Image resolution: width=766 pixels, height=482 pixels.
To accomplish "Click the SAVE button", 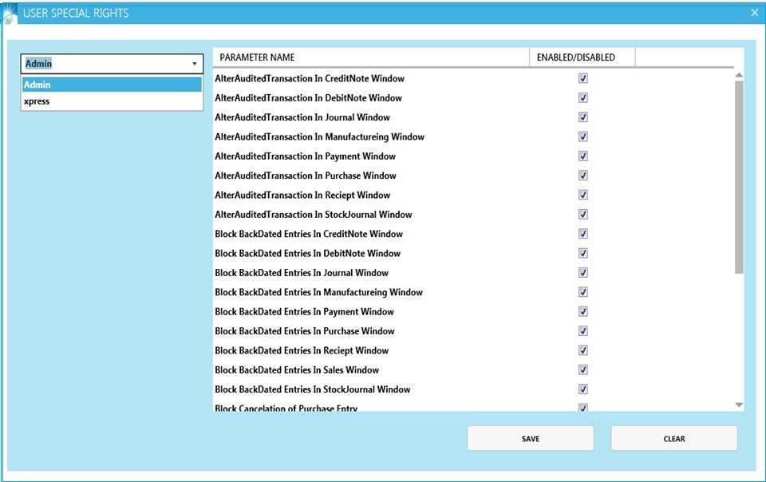I will pyautogui.click(x=530, y=438).
